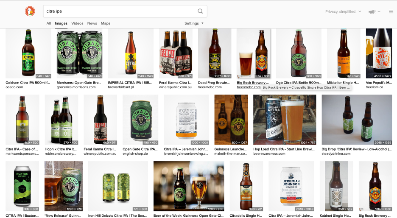Open the Dead Frog Brewing bottle image

215,53
